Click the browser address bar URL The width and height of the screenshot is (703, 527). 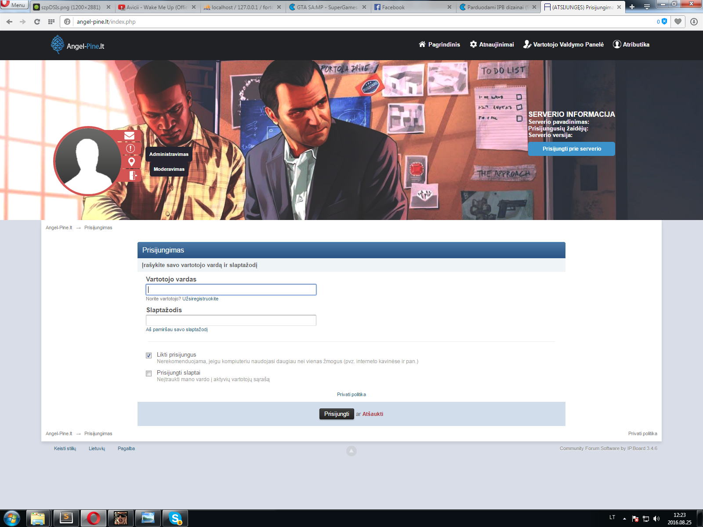tap(106, 22)
